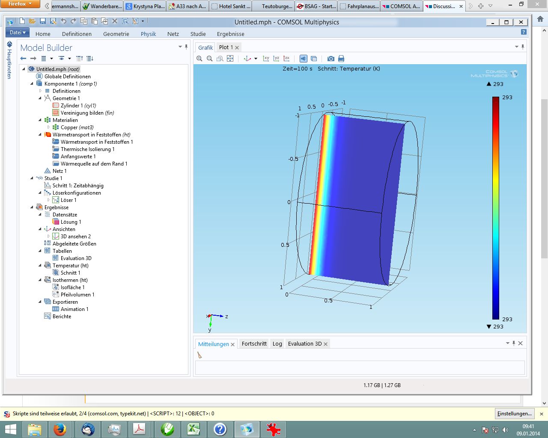Switch to the Fortschritt tab
The height and width of the screenshot is (438, 548).
click(x=254, y=344)
